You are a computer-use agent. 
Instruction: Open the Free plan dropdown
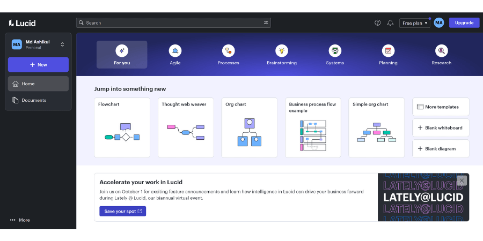415,23
